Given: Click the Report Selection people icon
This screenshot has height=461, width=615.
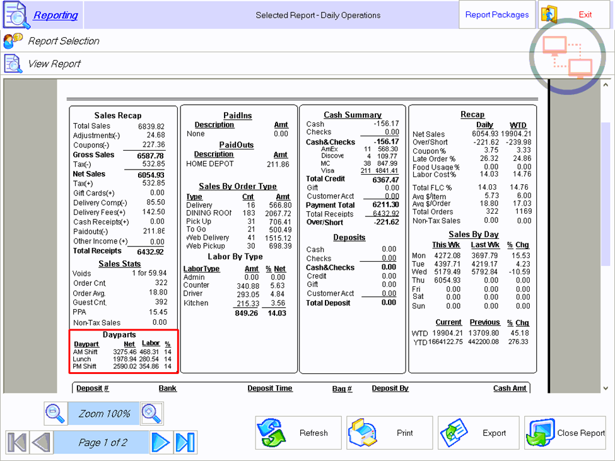Looking at the screenshot, I should click(x=13, y=41).
